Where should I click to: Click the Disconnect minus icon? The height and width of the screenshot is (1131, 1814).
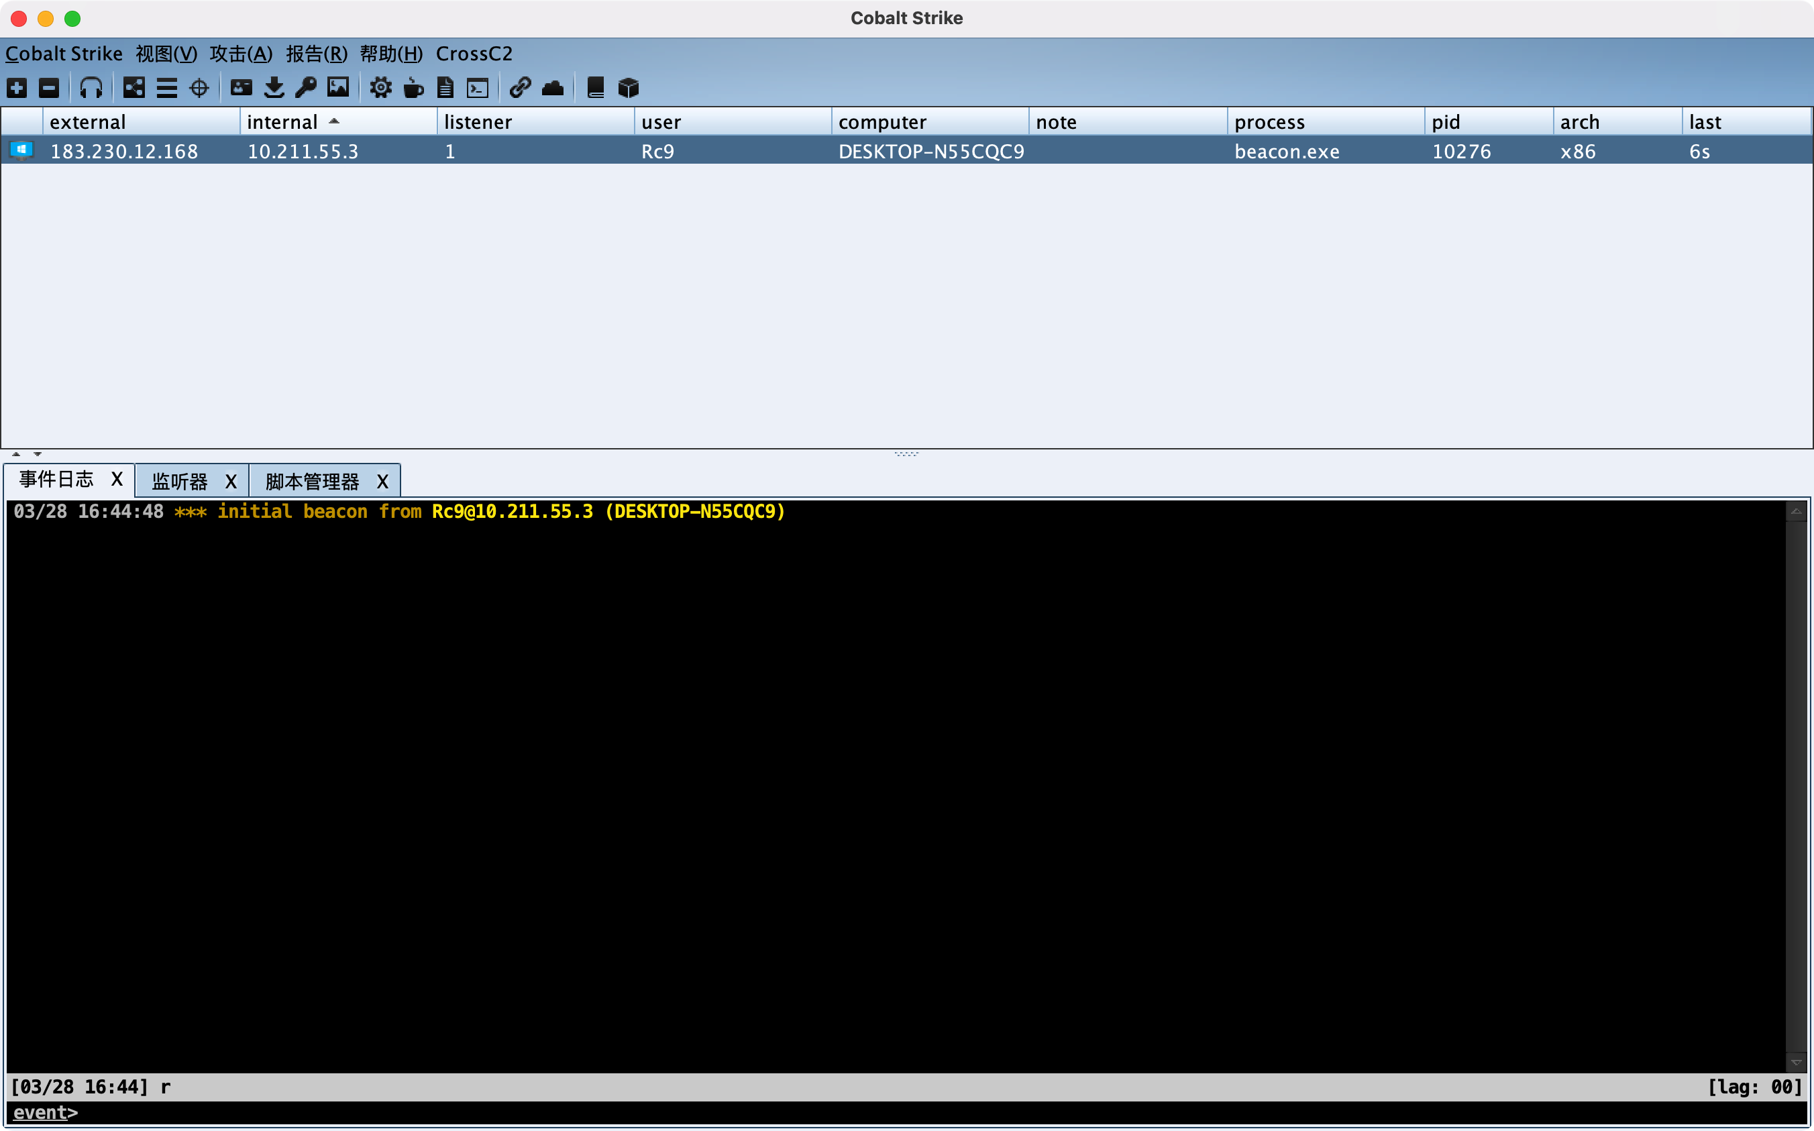tap(50, 89)
